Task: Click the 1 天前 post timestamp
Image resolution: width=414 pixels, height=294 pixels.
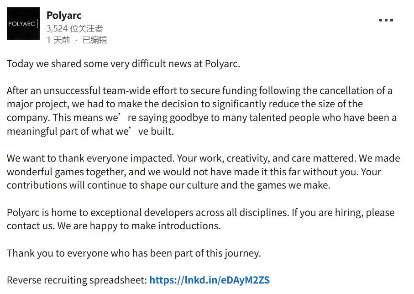Action: point(58,41)
